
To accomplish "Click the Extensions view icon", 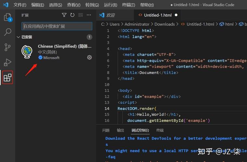I will coord(7,77).
